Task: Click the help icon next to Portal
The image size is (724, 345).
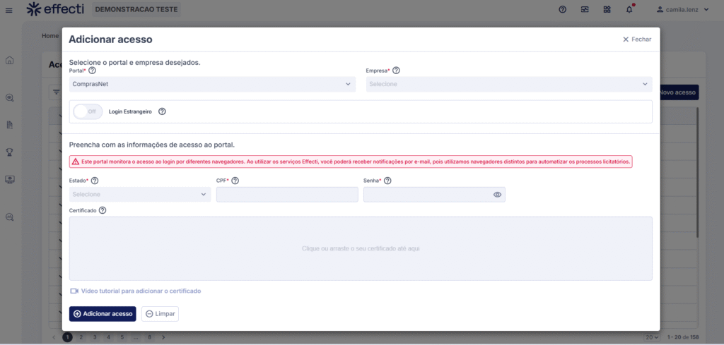Action: (x=93, y=71)
